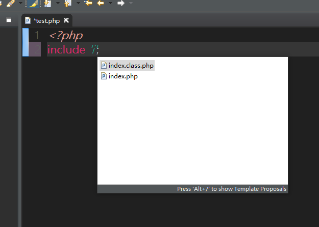Go to Previous Annotation icon

click(68, 3)
